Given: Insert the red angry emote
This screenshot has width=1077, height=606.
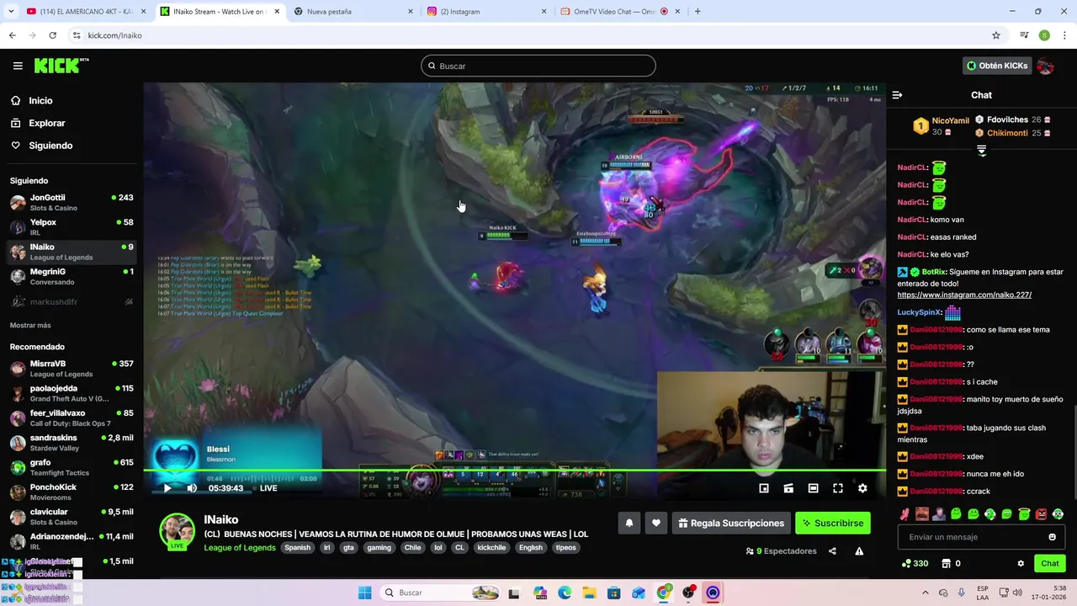Looking at the screenshot, I should [1041, 513].
